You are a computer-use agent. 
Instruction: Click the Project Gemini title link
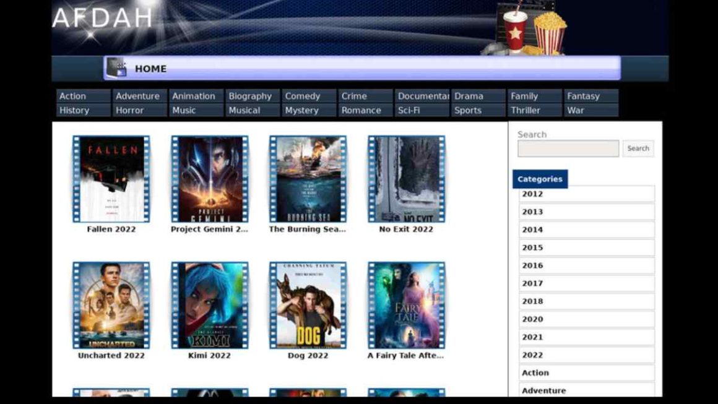(209, 230)
